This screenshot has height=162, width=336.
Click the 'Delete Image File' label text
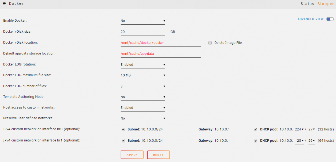coord(228,43)
